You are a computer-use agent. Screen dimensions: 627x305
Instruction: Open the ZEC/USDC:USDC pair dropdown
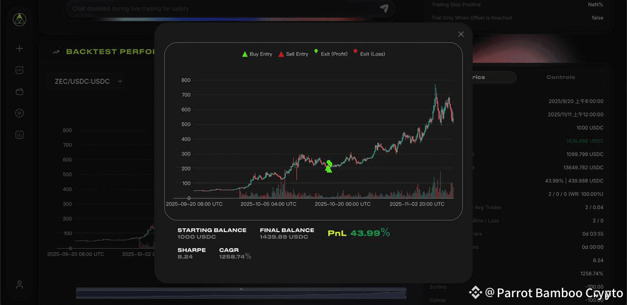click(85, 81)
